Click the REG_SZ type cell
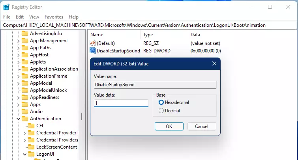This screenshot has height=160, width=298. click(x=151, y=43)
